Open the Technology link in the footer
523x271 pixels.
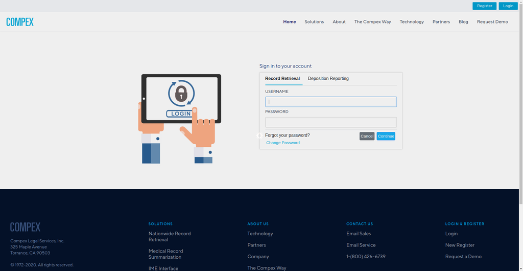(260, 234)
